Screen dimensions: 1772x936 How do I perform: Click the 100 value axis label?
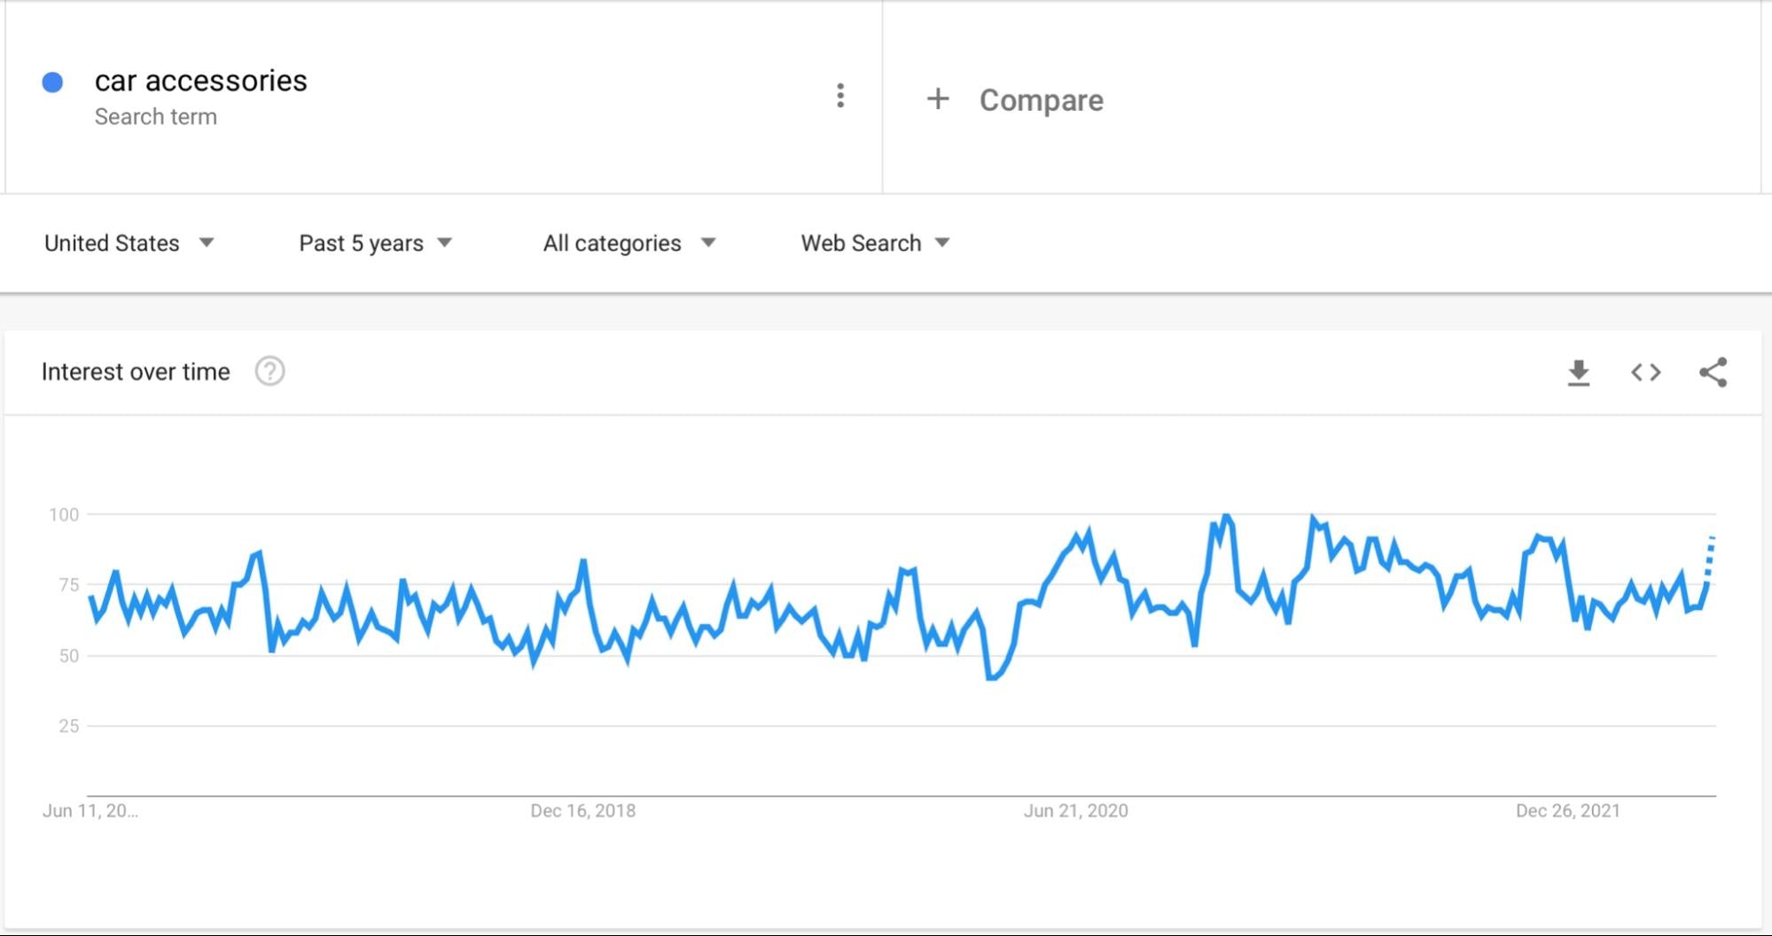point(64,514)
